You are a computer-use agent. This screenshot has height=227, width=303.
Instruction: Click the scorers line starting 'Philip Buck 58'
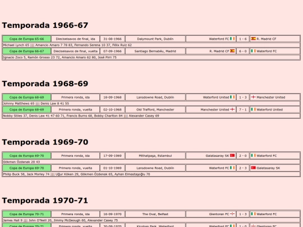click(x=151, y=174)
